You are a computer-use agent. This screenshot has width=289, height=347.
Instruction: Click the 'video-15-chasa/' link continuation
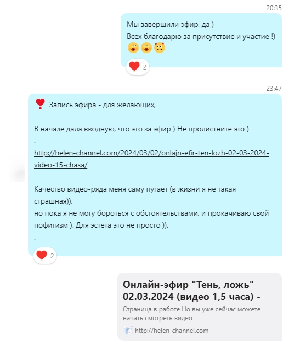(x=60, y=165)
